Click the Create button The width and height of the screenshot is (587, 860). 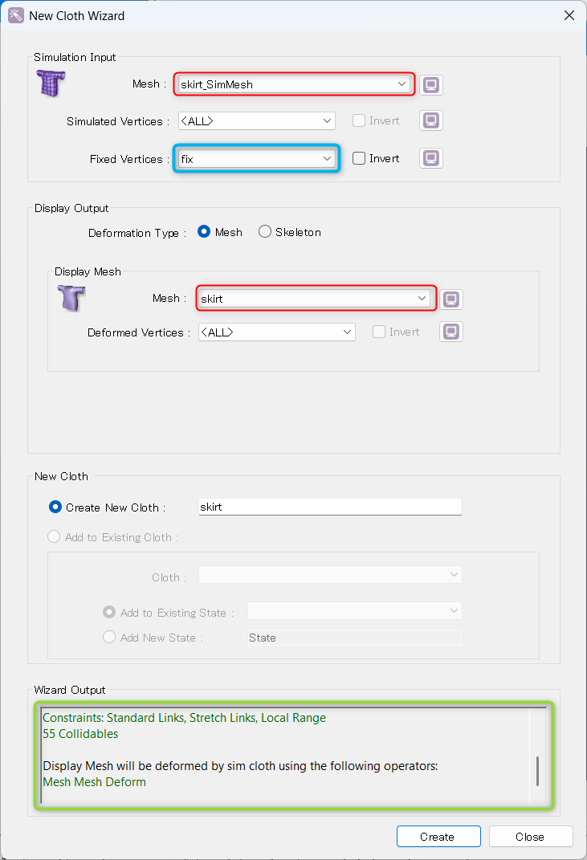pos(439,837)
